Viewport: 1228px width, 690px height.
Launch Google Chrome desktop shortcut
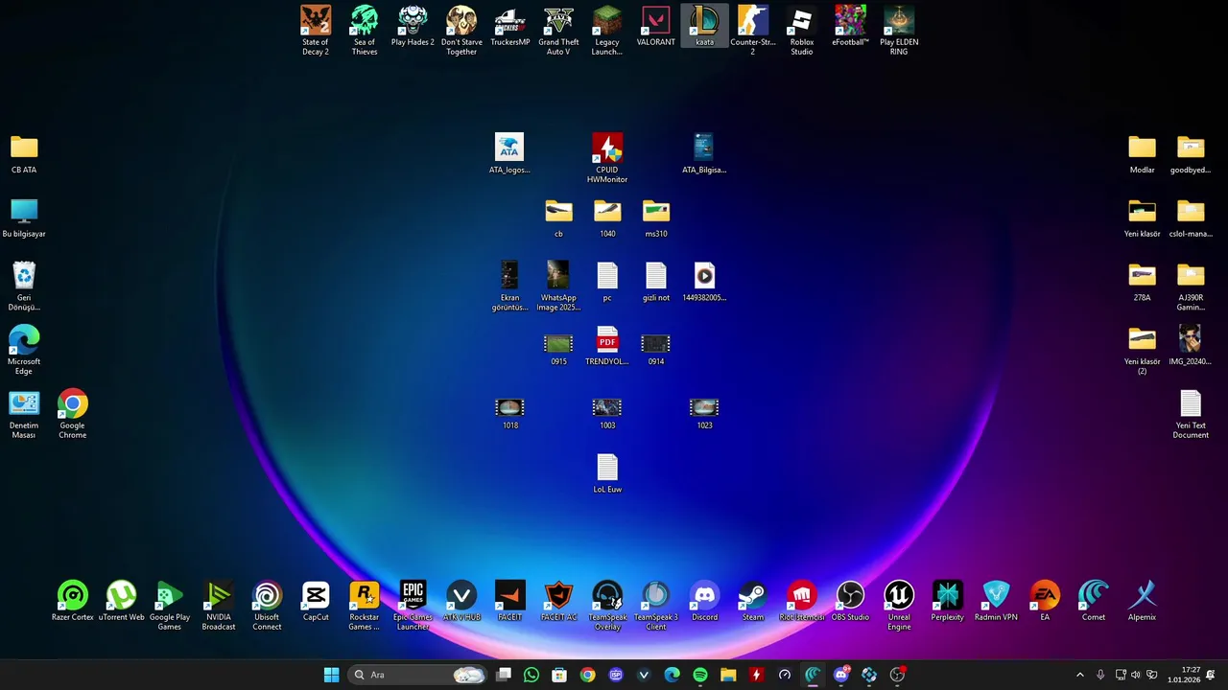click(x=73, y=414)
